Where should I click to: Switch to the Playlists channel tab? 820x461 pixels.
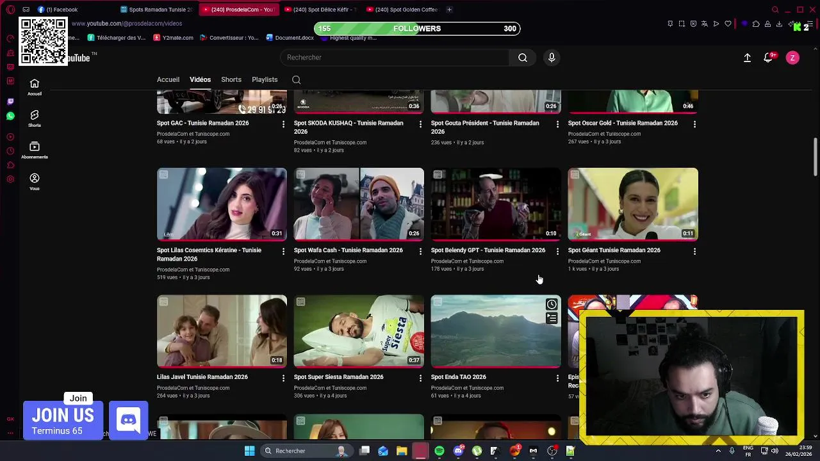point(265,80)
